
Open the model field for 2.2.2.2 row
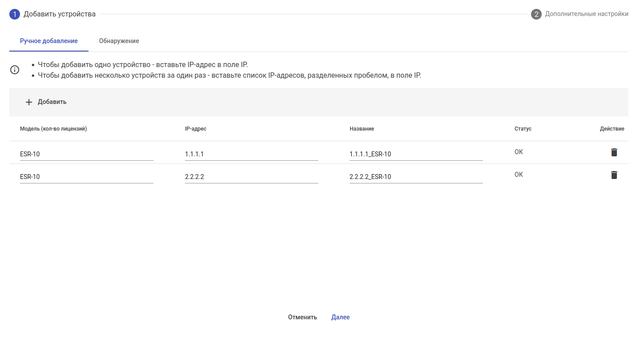[x=87, y=177]
